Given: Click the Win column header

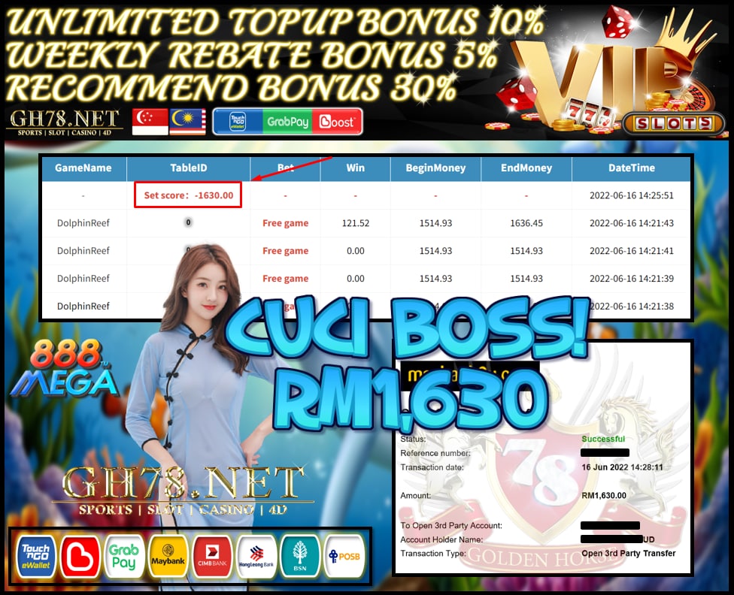Looking at the screenshot, I should [355, 168].
